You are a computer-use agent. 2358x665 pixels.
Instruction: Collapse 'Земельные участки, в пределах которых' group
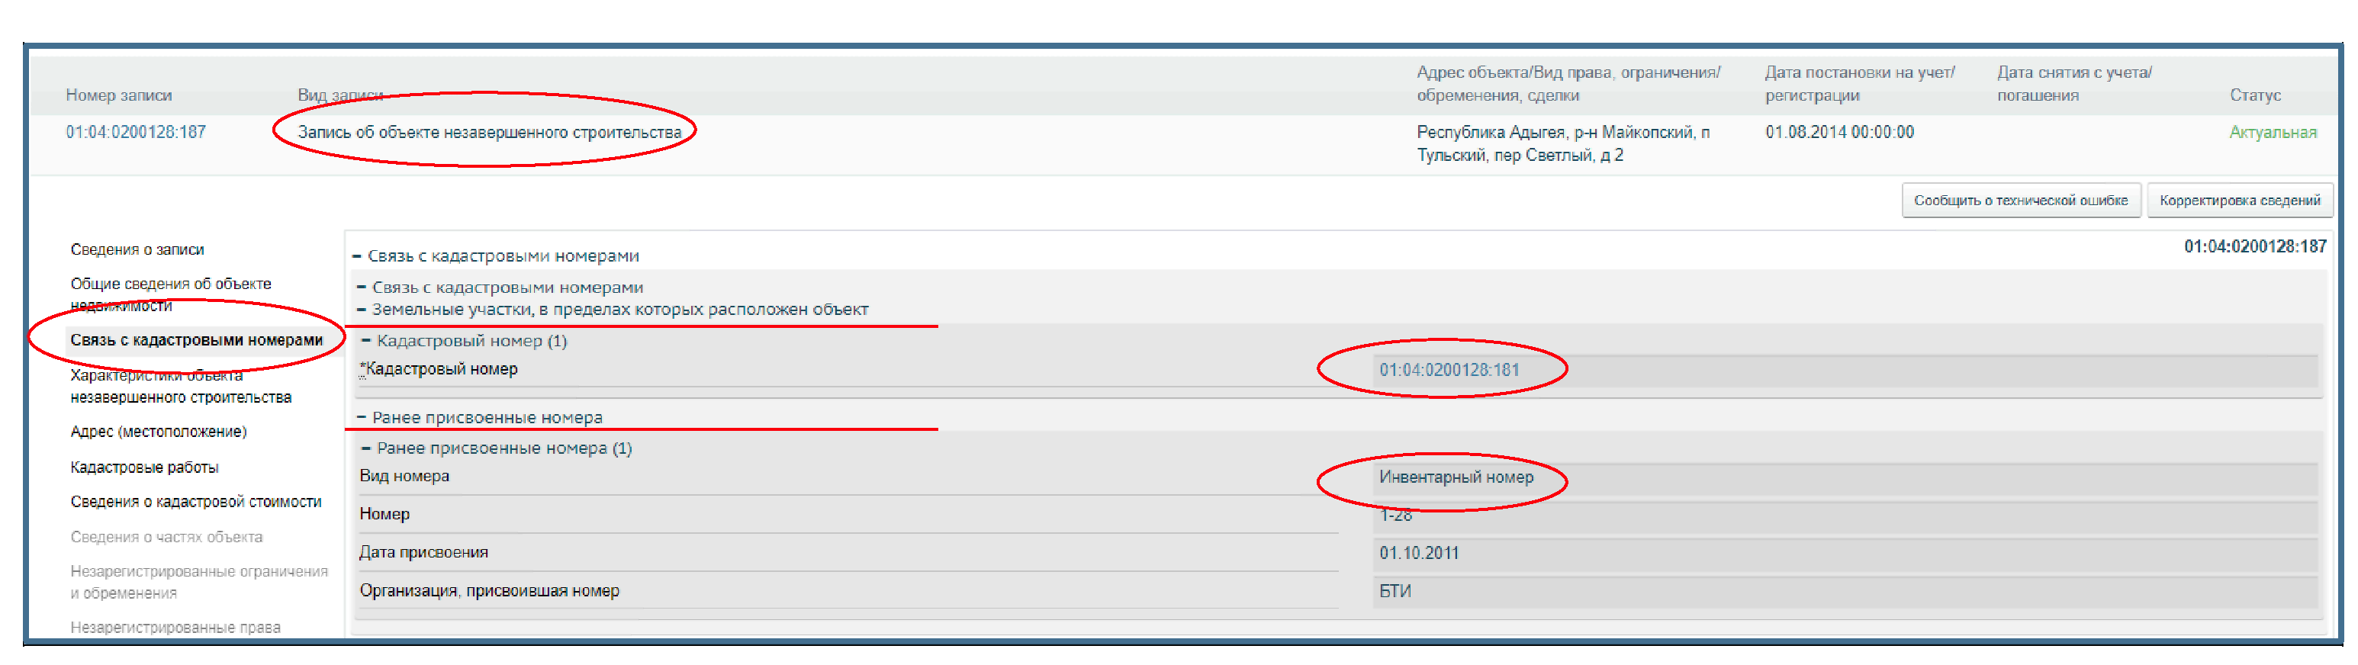point(362,309)
